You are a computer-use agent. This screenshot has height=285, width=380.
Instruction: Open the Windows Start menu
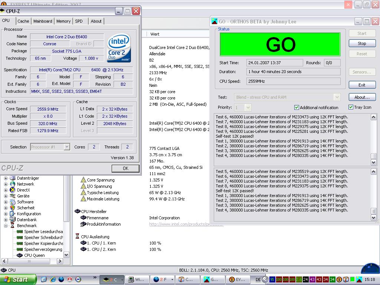click(x=18, y=279)
